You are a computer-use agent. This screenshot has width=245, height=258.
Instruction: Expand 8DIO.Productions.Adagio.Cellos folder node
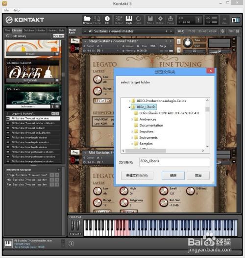coord(129,101)
